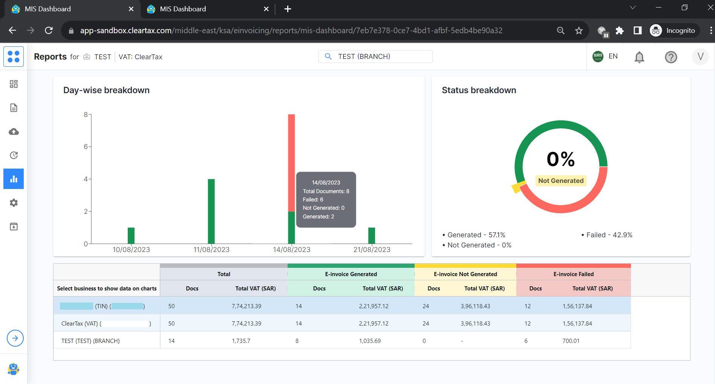
Task: Expand the sidebar with arrow button
Action: point(15,338)
